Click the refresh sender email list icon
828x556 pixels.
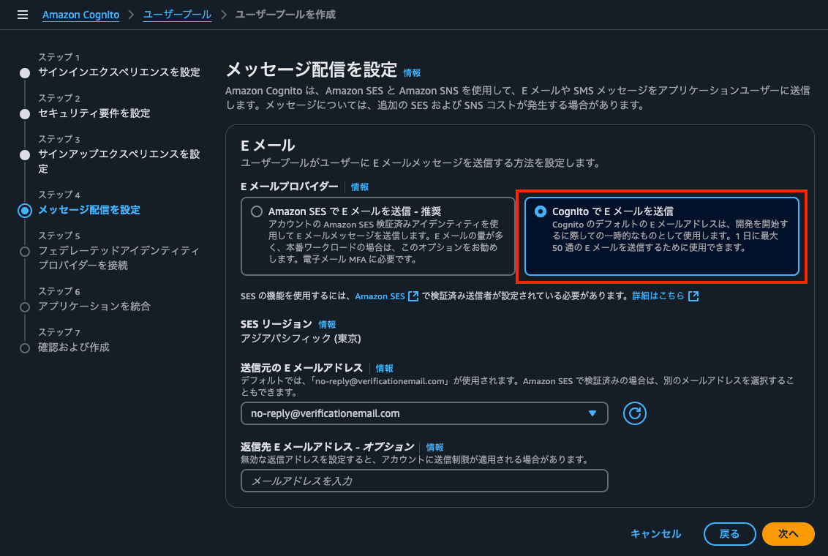coord(634,413)
